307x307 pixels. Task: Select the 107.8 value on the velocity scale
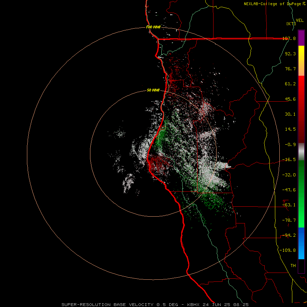pyautogui.click(x=289, y=39)
